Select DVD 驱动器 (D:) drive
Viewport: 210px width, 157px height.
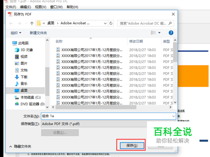click(30, 104)
